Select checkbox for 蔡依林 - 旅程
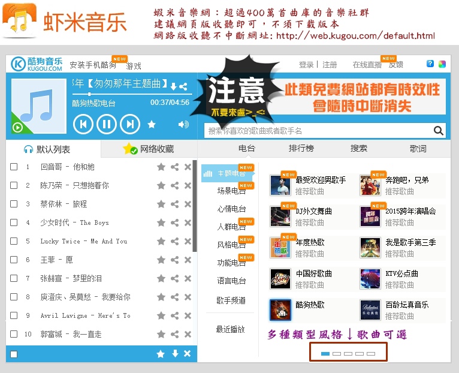The image size is (459, 373). point(14,204)
